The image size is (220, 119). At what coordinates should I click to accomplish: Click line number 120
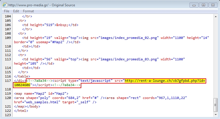click(8, 98)
